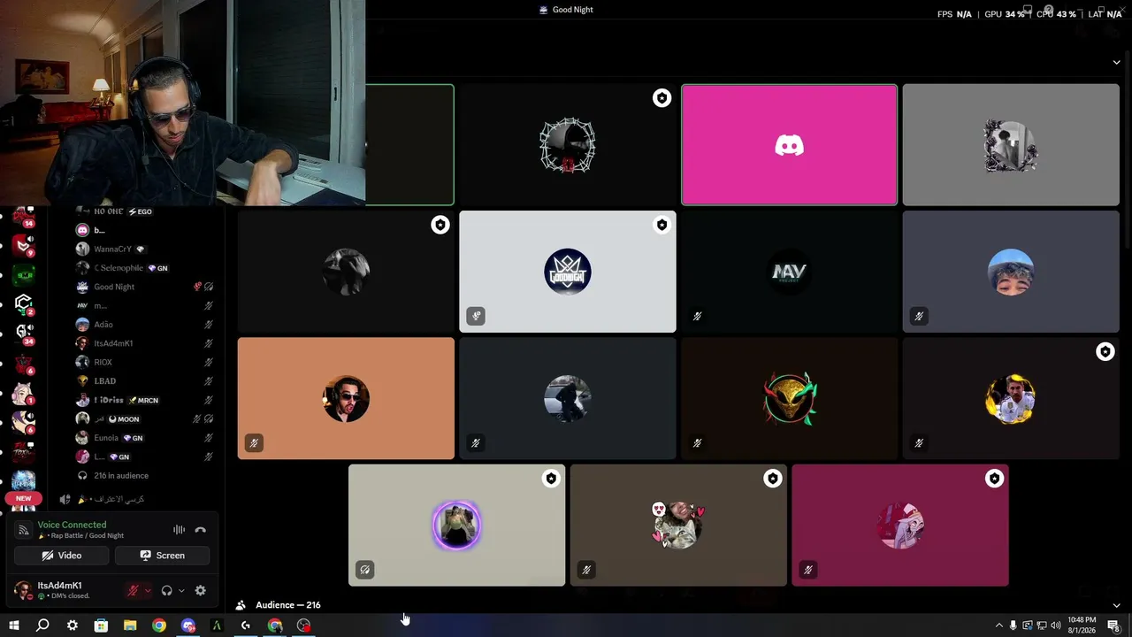1132x637 pixels.
Task: Collapse the audience panel chevron at bottom right
Action: (x=1116, y=605)
